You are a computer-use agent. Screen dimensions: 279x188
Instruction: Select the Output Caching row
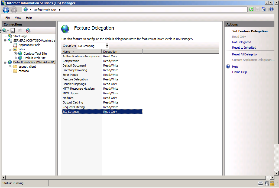point(102,102)
